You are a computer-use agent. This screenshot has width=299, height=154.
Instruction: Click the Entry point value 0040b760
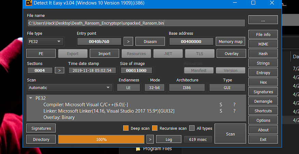point(99,41)
